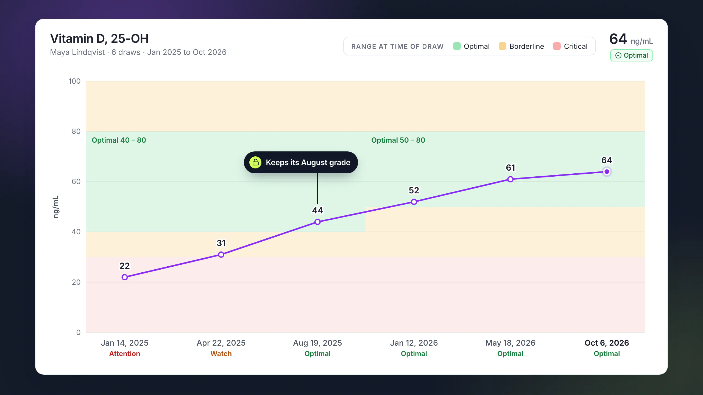This screenshot has width=703, height=395.
Task: Select the highlighted 64 ng/mL data point
Action: [607, 172]
